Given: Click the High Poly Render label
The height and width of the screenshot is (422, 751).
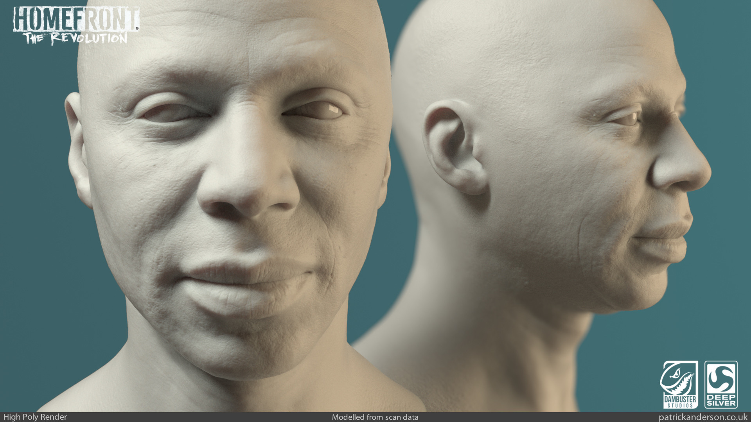Looking at the screenshot, I should [35, 417].
